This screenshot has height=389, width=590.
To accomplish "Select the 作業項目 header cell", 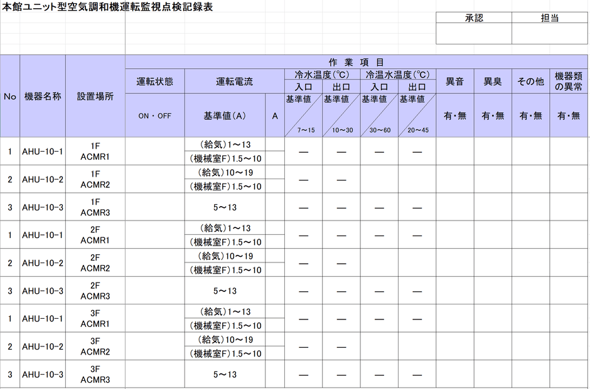I will click(356, 62).
